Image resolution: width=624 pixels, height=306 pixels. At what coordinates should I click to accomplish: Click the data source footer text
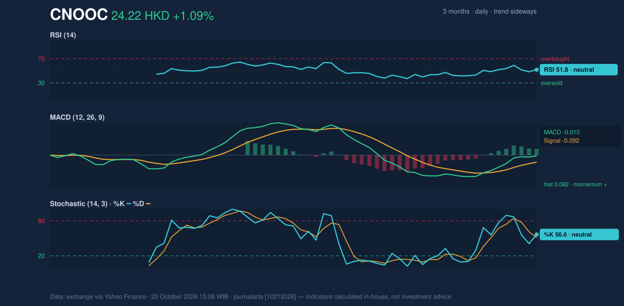(x=251, y=297)
